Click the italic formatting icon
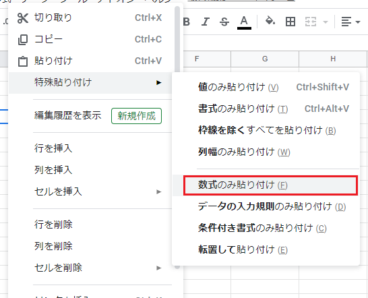Screen dimensions: 368x298 [x=206, y=22]
